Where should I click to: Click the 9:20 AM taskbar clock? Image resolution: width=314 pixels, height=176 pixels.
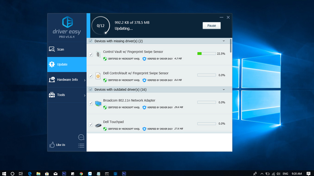297,174
